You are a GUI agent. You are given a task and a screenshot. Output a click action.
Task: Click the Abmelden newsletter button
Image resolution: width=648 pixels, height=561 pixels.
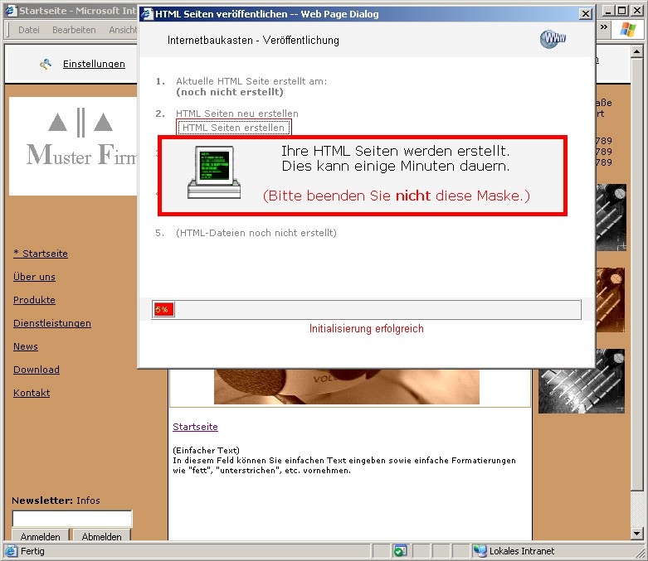(x=100, y=536)
